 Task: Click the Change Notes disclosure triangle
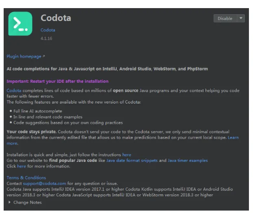(9, 202)
